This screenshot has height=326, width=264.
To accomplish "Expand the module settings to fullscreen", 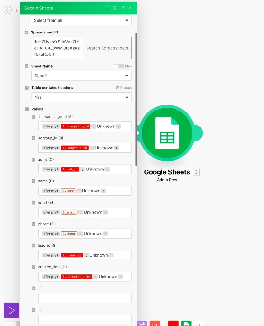I will pos(114,8).
